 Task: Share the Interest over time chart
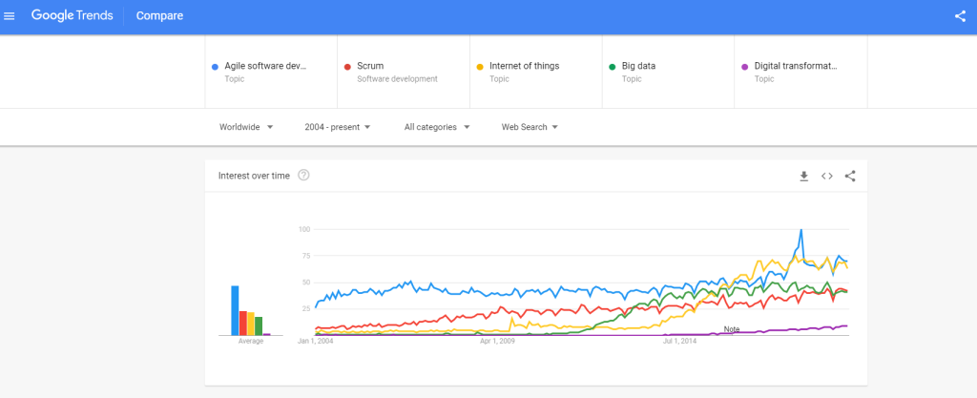pos(850,176)
